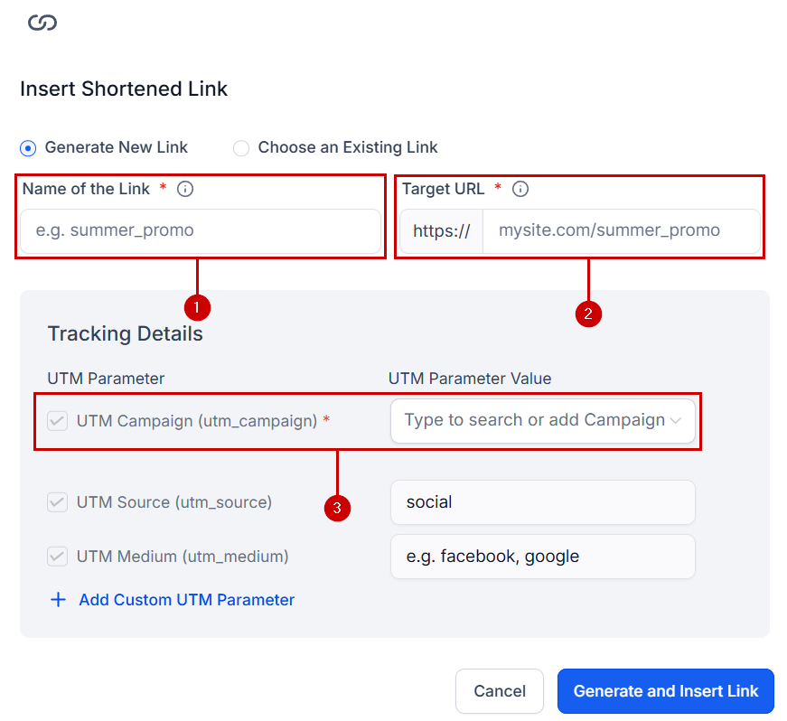The height and width of the screenshot is (721, 787).
Task: Click the chain link icon at top
Action: pos(42,23)
